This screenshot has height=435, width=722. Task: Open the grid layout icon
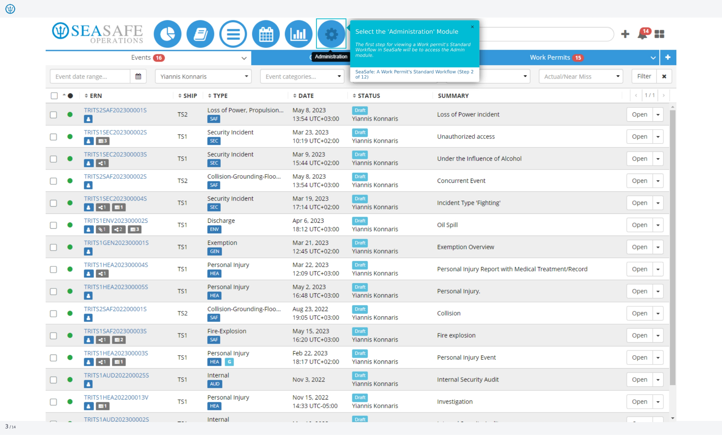pos(659,34)
